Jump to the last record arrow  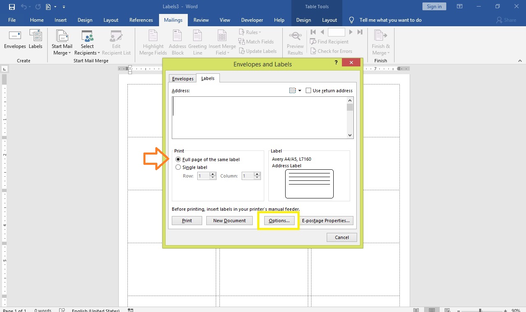360,32
